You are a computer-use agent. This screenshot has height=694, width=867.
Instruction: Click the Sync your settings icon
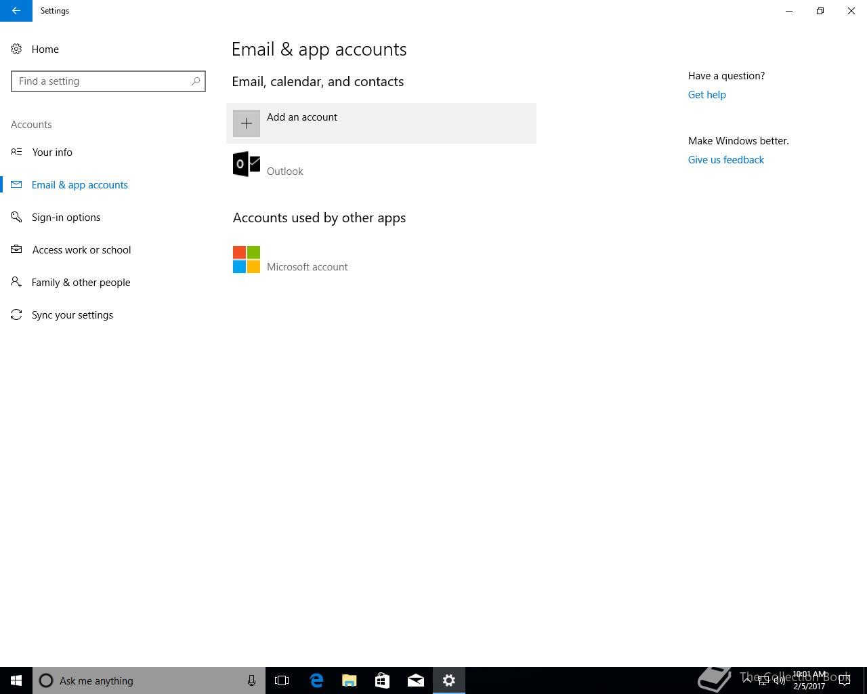(16, 314)
